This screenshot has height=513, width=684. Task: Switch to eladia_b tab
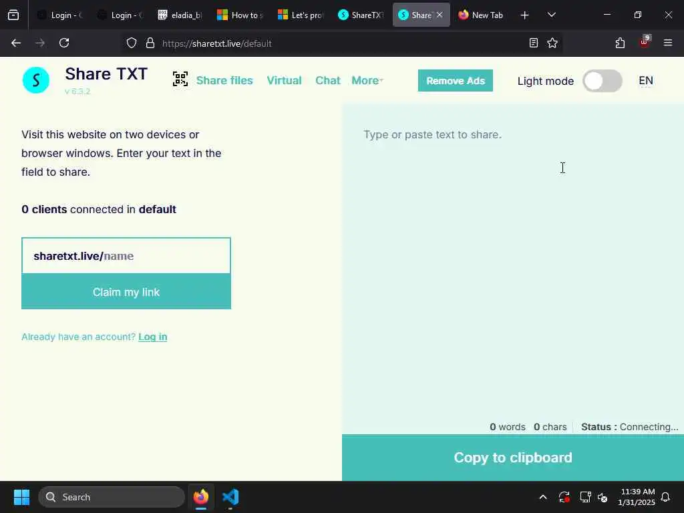(x=180, y=15)
